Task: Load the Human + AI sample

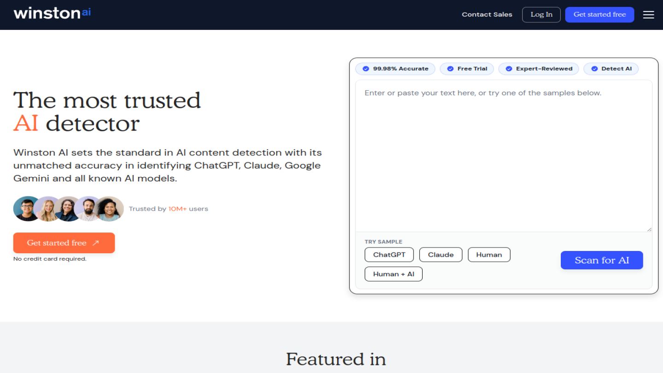Action: (x=394, y=274)
